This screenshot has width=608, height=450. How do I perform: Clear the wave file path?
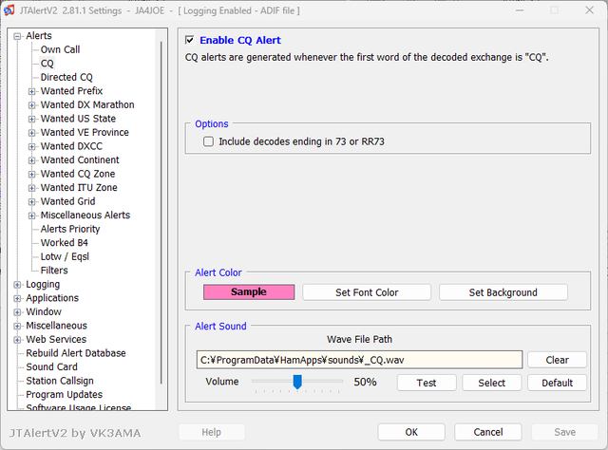[x=558, y=360]
